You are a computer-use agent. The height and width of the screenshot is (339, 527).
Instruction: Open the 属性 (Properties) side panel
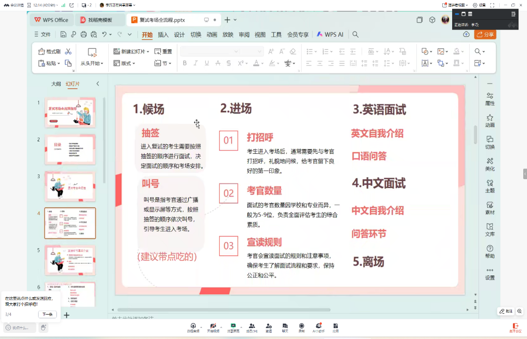click(490, 99)
